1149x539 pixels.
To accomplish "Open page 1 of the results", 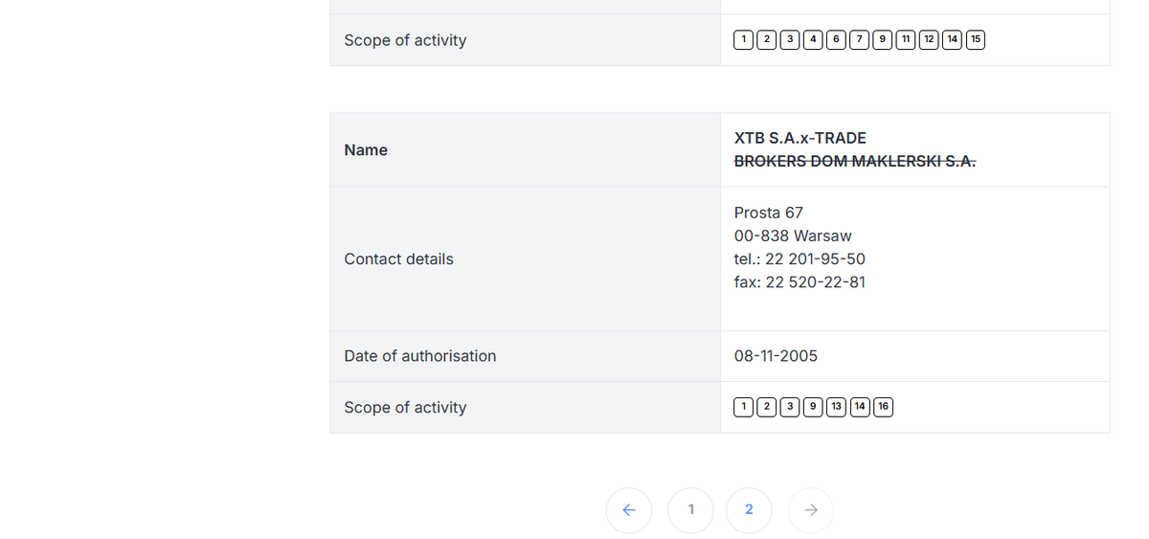I will (x=690, y=510).
